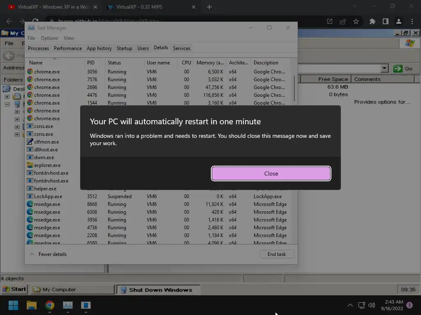Click msedge.exe icon for PID 6308

point(30,212)
